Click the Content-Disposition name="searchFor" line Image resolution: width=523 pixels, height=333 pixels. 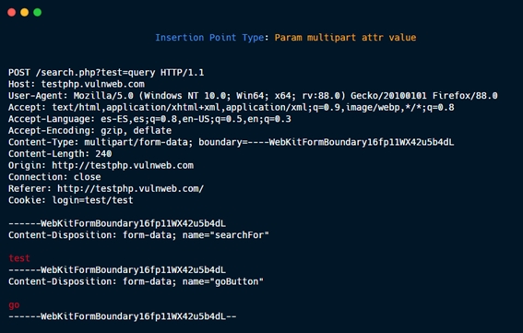[138, 235]
